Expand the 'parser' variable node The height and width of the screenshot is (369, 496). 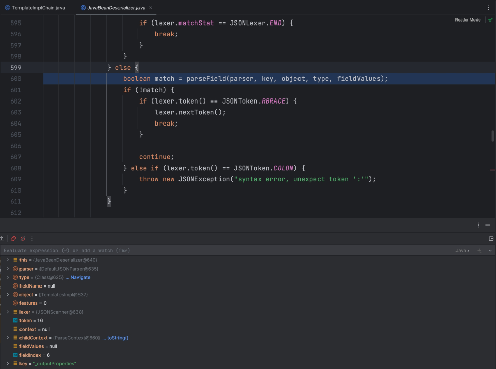(8, 269)
